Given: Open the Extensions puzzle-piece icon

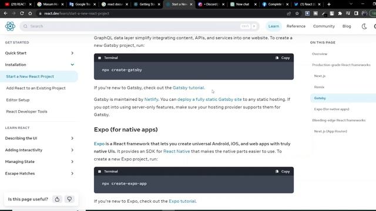Looking at the screenshot, I should coord(340,13).
